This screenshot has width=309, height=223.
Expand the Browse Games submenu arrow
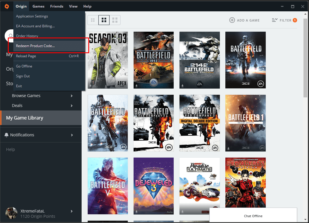pos(71,96)
